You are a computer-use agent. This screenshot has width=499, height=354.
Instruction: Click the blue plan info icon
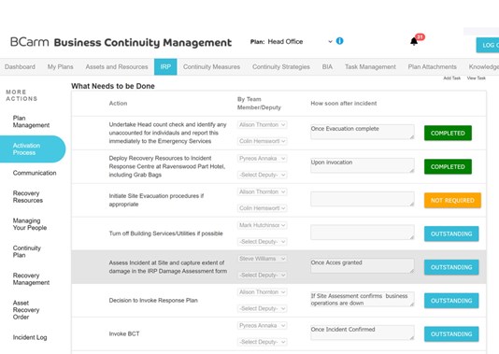339,41
